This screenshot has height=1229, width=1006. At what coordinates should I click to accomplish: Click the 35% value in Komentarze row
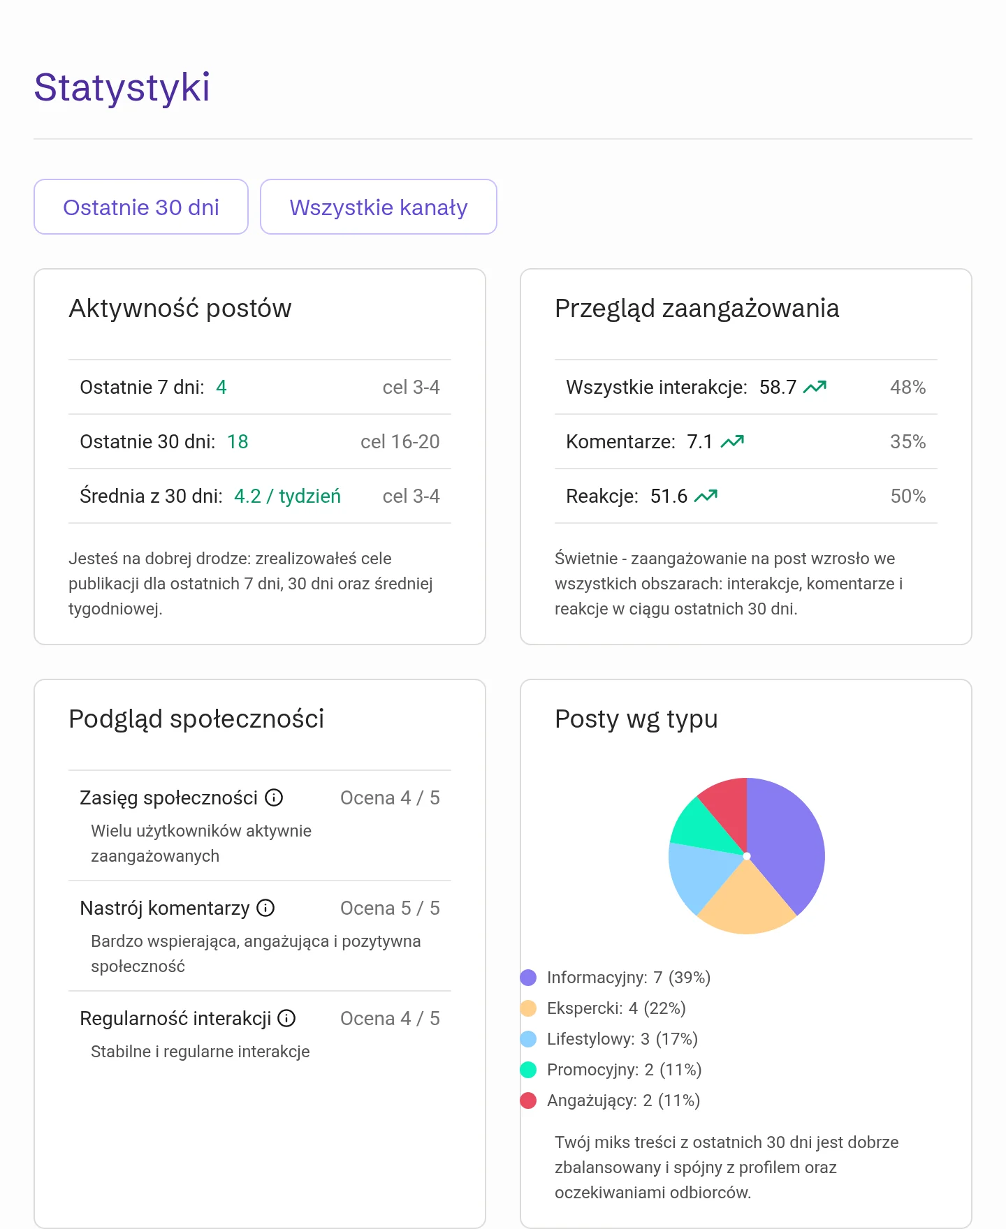[x=908, y=441]
